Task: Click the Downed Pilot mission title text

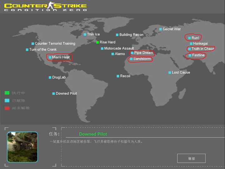Action: point(93,134)
